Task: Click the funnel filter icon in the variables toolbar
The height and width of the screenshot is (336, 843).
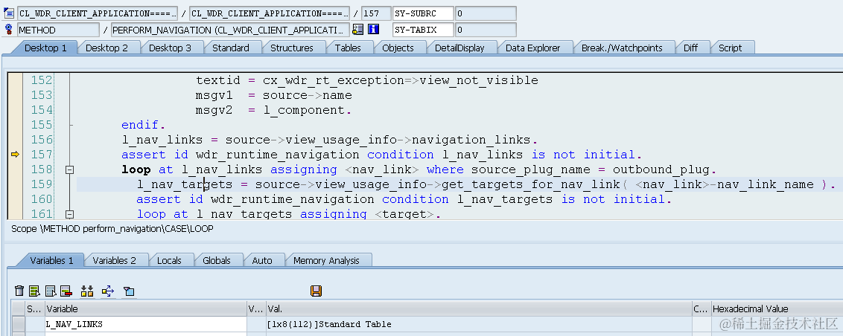Action: click(129, 291)
